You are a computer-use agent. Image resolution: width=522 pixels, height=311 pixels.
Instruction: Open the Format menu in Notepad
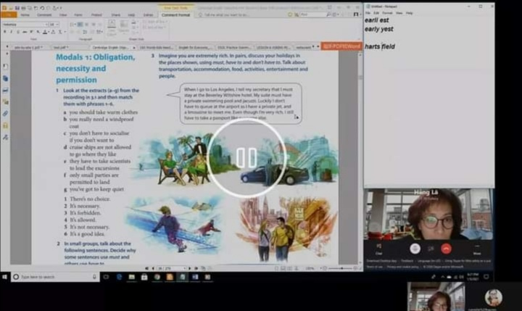click(388, 13)
